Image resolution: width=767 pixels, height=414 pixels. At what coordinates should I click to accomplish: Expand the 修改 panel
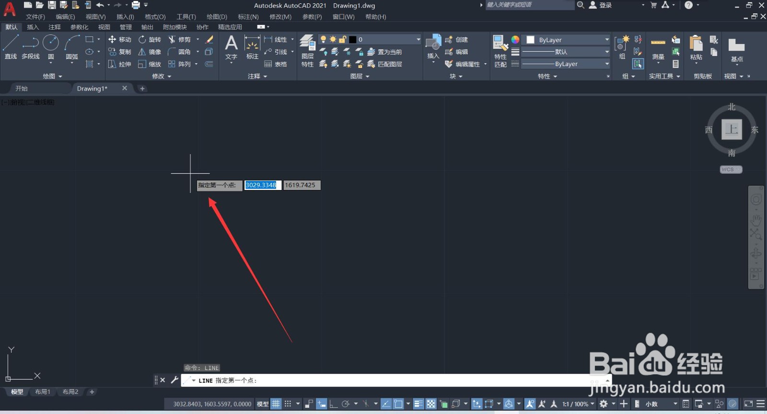coord(162,76)
